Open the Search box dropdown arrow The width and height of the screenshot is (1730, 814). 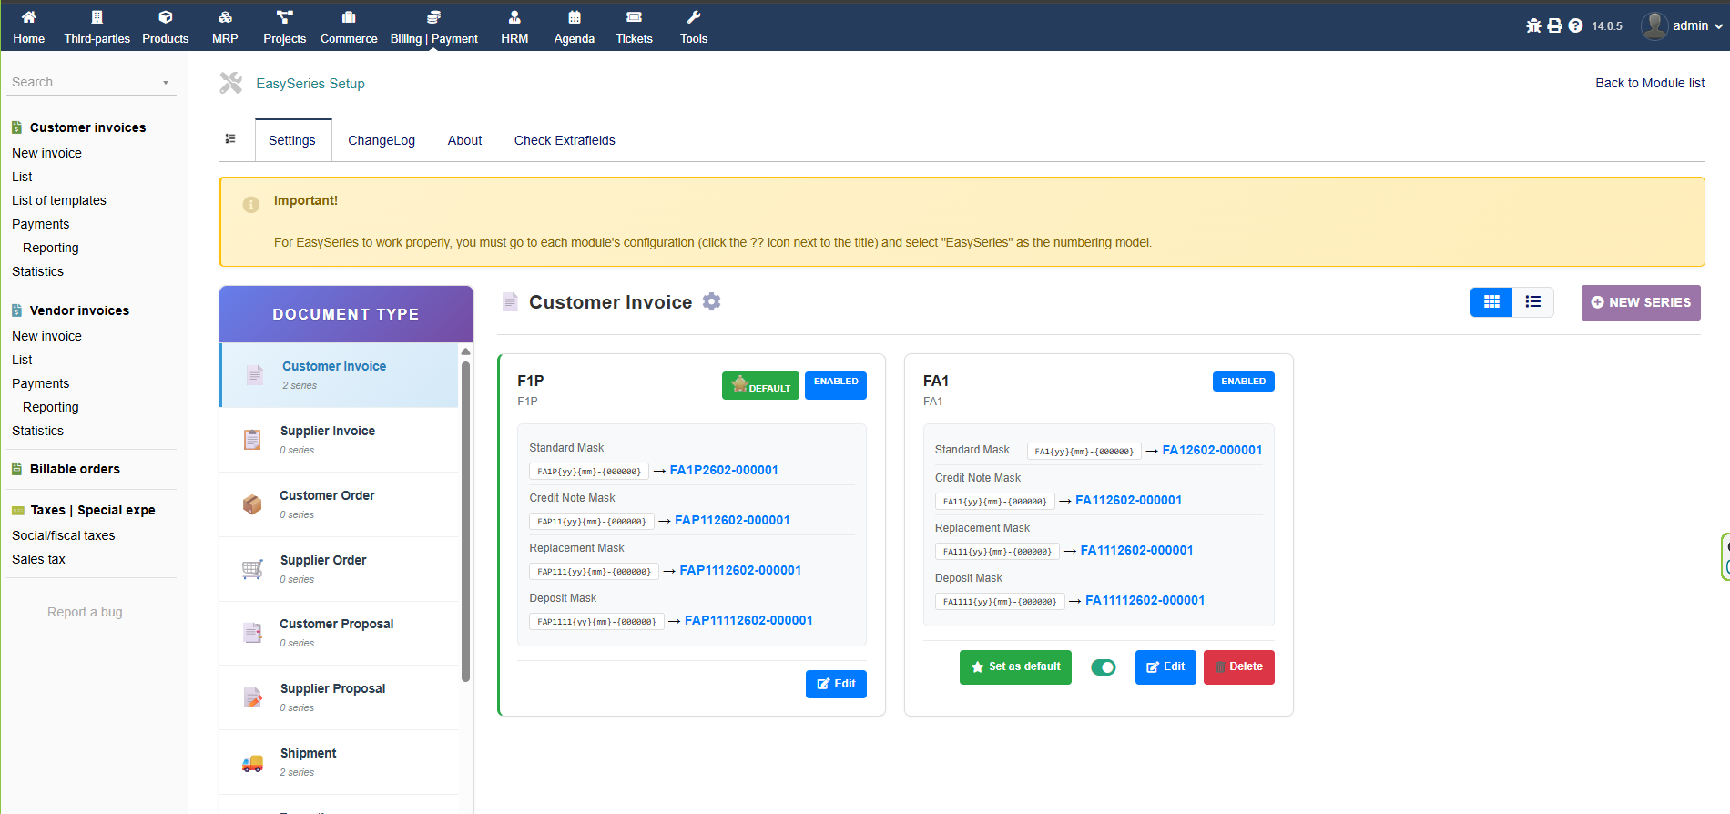click(166, 83)
